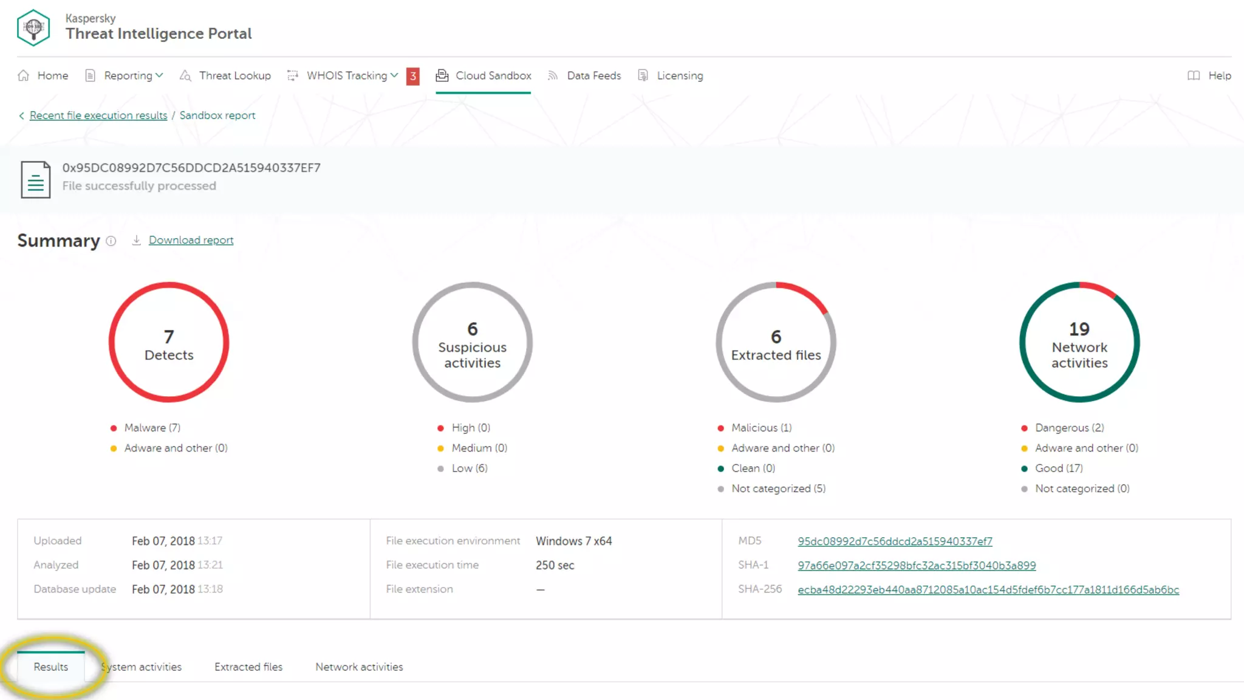Image resolution: width=1244 pixels, height=700 pixels.
Task: Click the Kaspersky hexagon logo icon
Action: tap(33, 27)
